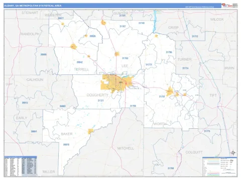Click ZIP code 31796 label
The width and height of the screenshot is (241, 181).
coord(169,52)
